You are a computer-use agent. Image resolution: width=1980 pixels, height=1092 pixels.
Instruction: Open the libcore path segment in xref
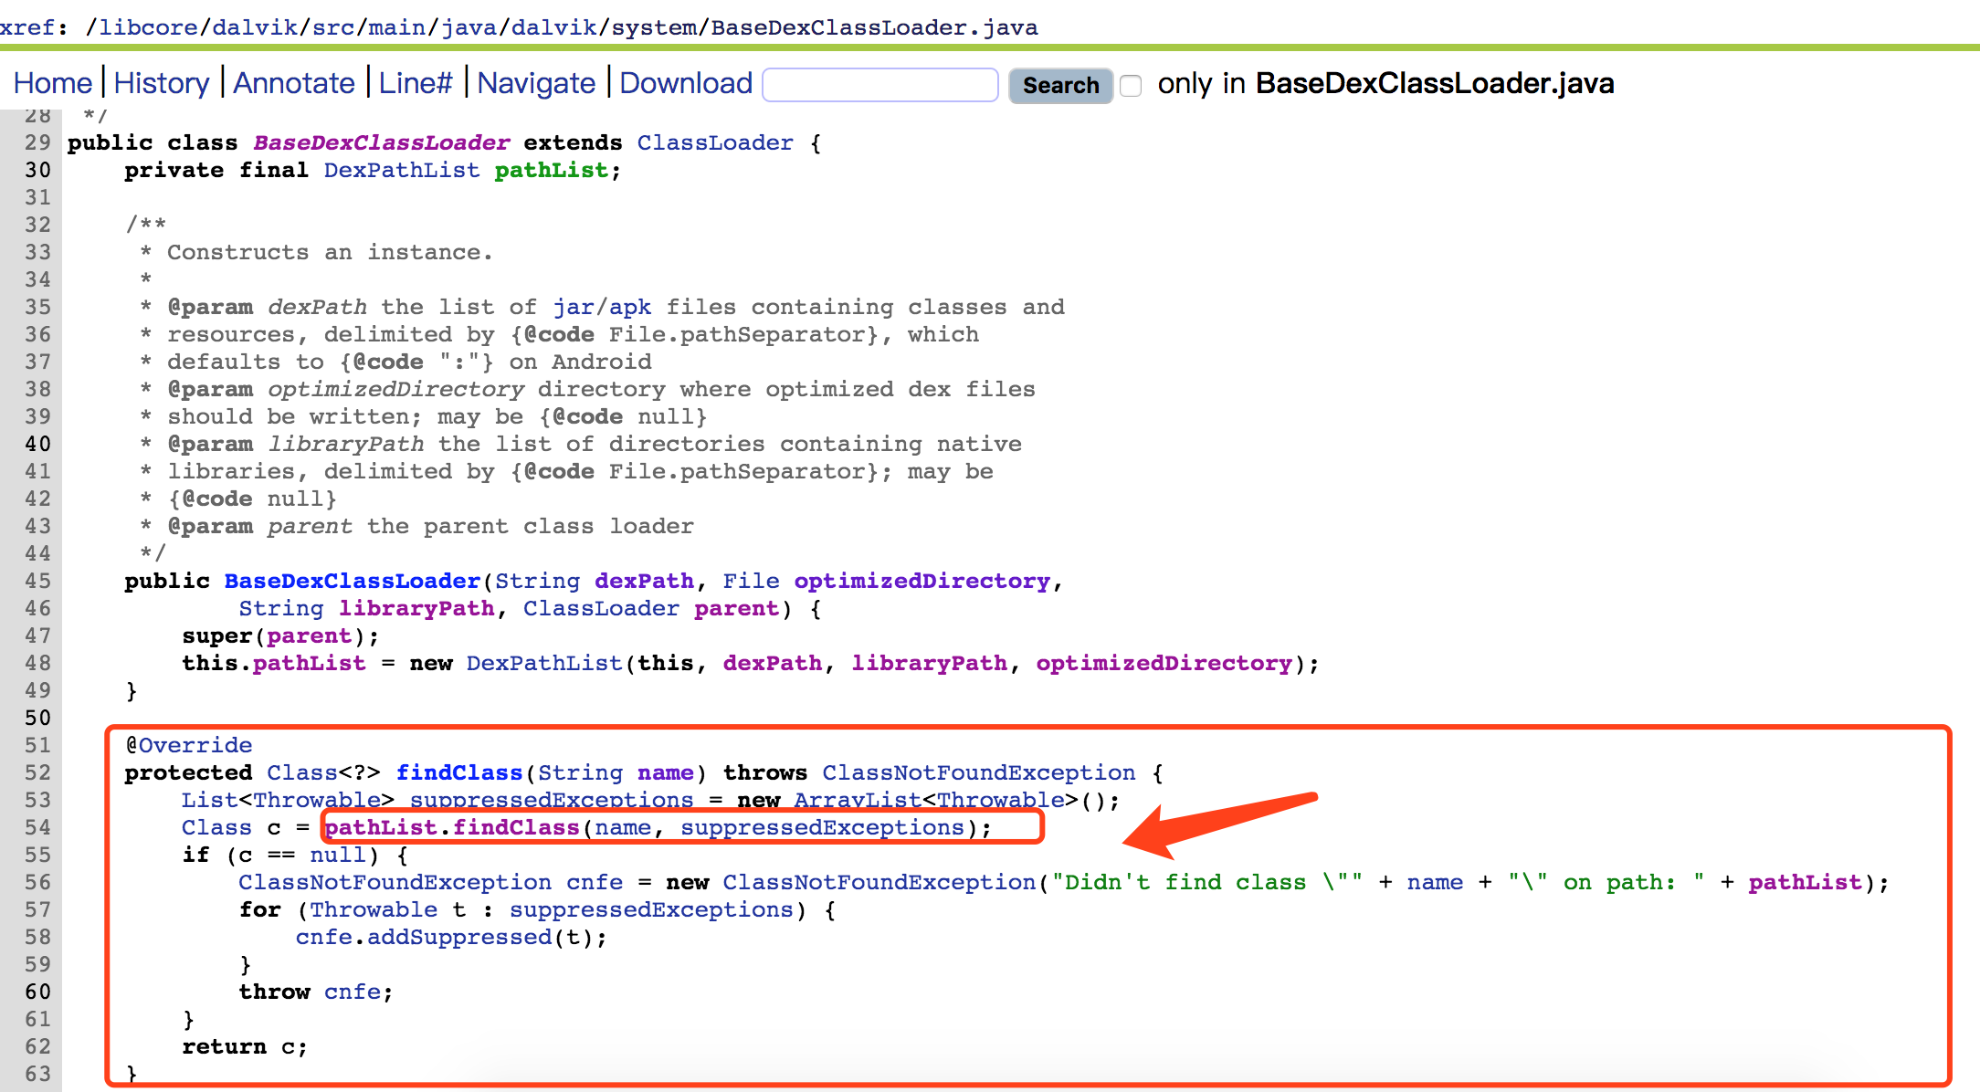[148, 27]
